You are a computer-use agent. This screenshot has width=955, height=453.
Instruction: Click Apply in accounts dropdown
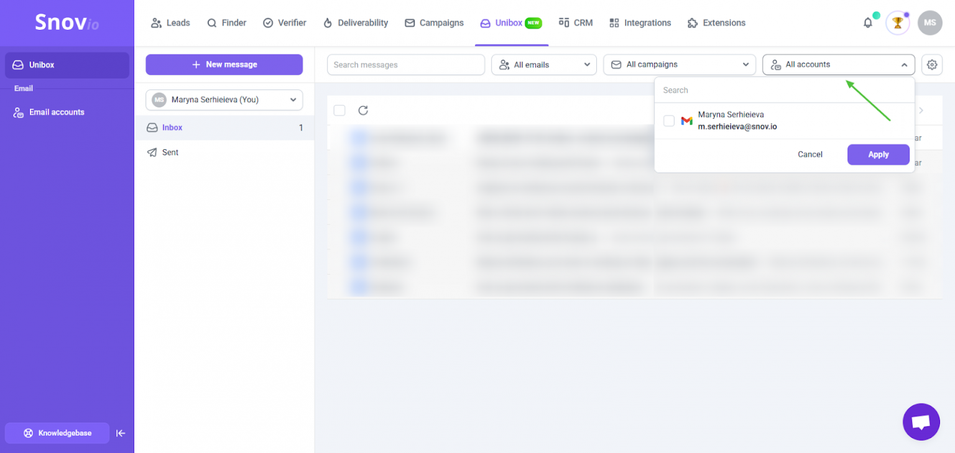point(878,155)
